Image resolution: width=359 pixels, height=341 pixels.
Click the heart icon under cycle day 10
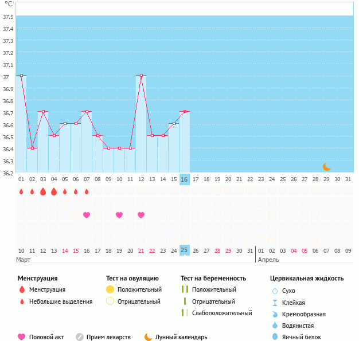(119, 215)
